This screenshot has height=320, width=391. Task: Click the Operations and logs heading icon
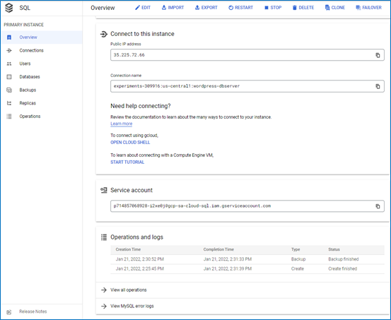(104, 237)
